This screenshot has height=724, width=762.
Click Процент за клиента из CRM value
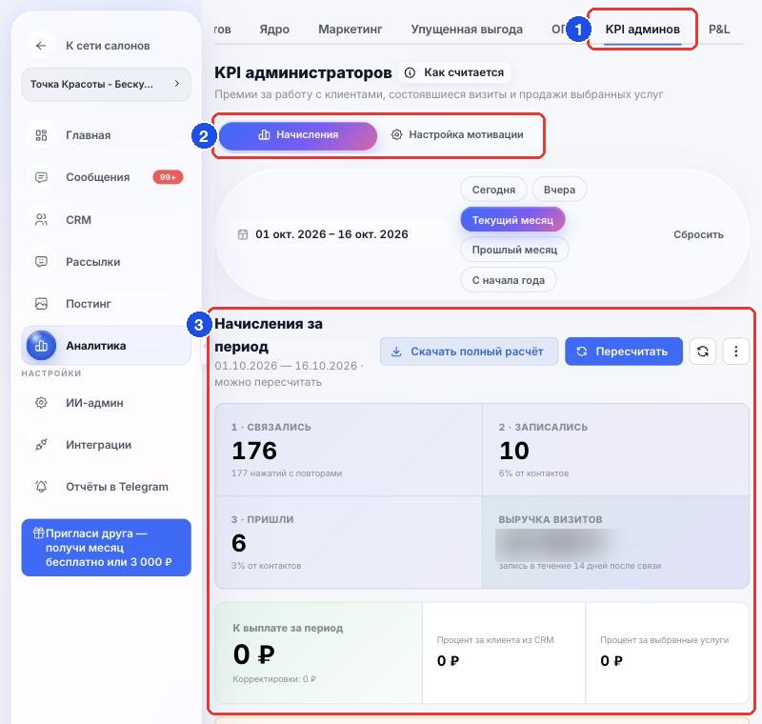(x=448, y=661)
